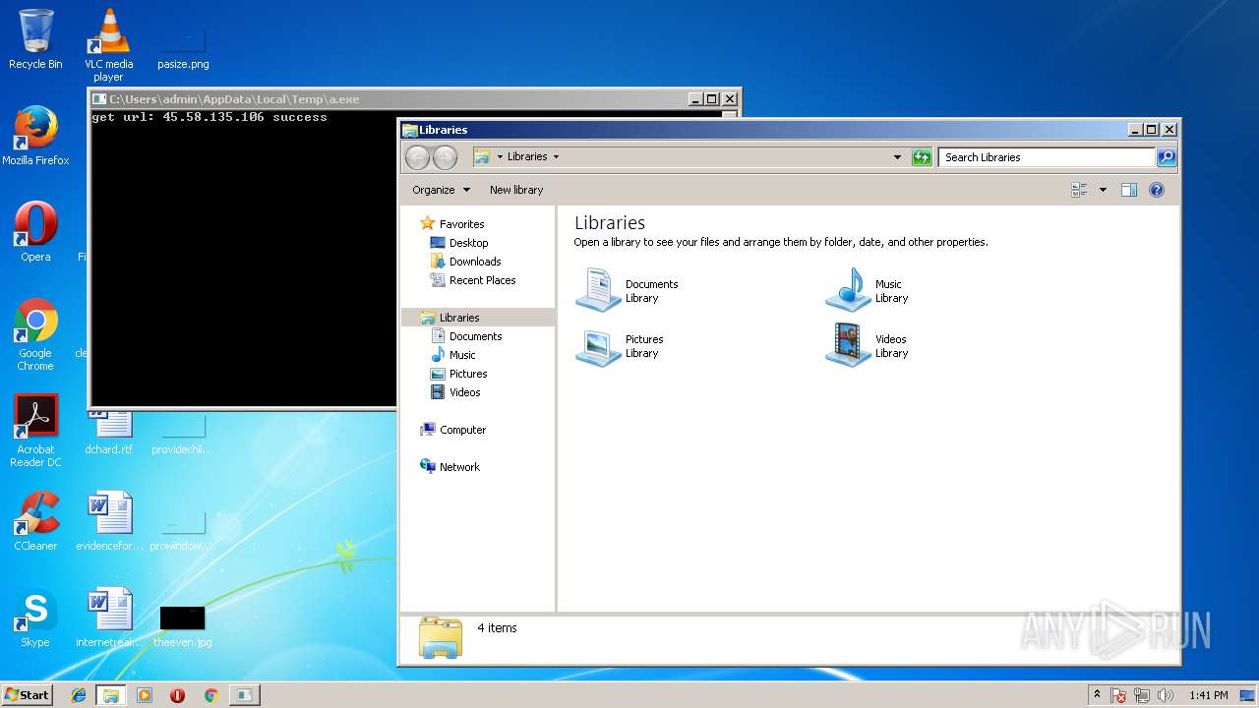This screenshot has height=708, width=1259.
Task: Select the evidencefor document on desktop
Action: point(109,521)
